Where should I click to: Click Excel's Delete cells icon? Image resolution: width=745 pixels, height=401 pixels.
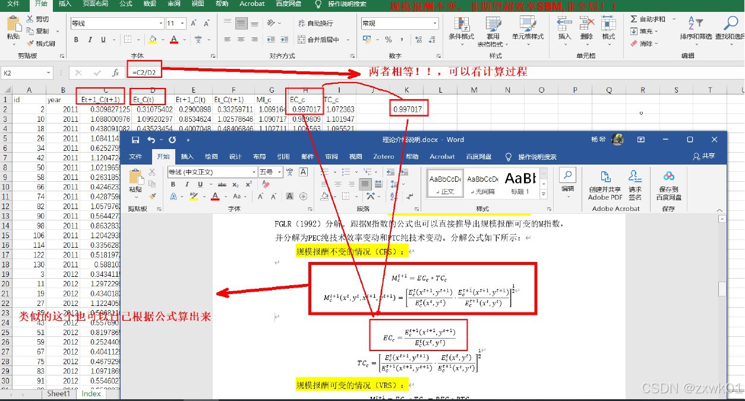(586, 24)
